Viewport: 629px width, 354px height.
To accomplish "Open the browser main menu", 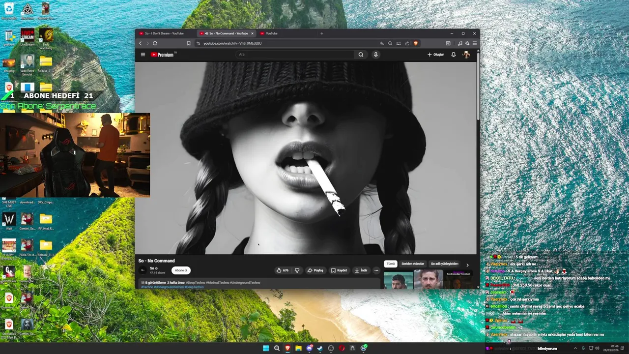I will (x=475, y=43).
